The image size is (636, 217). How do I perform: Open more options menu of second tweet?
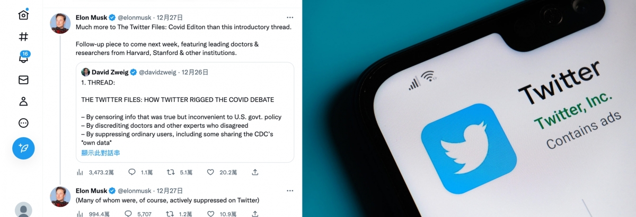289,191
